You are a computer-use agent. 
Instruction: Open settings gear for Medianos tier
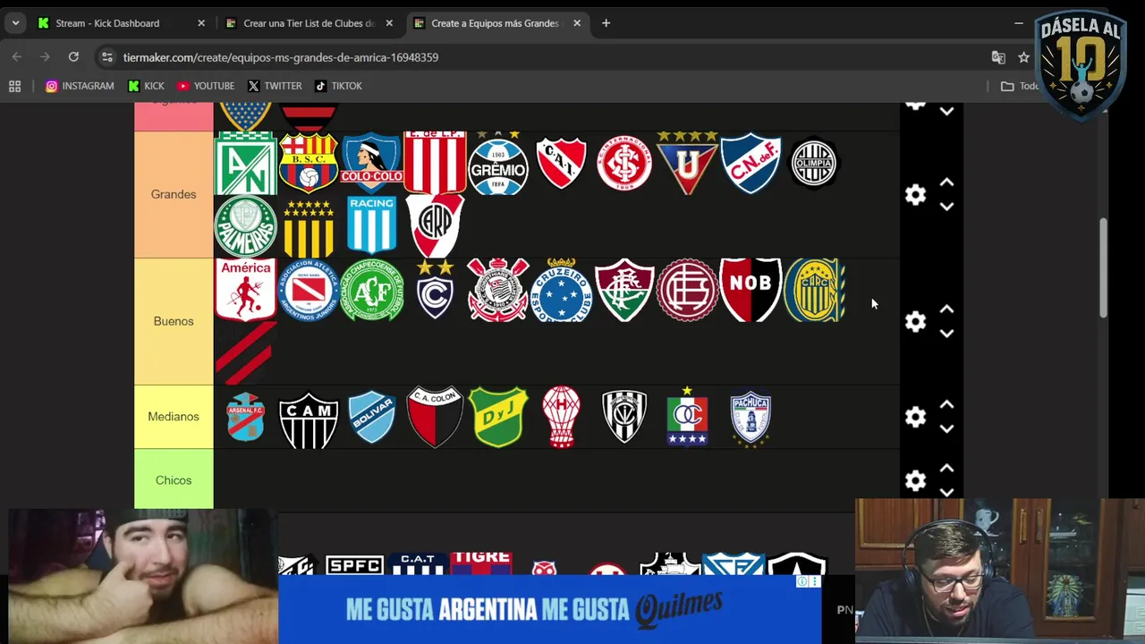pos(915,417)
